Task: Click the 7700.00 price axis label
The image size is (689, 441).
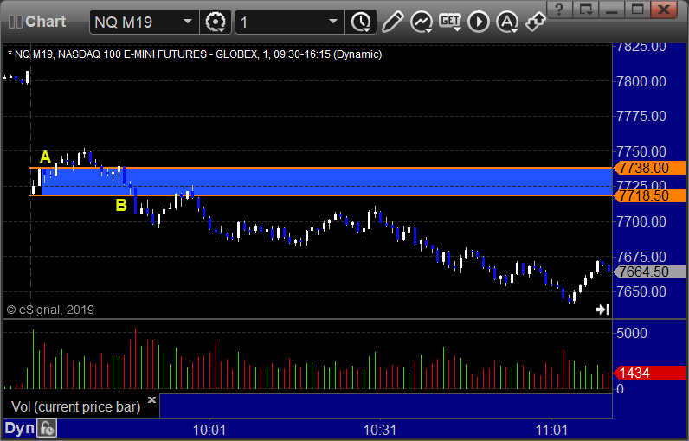Action: coord(641,221)
